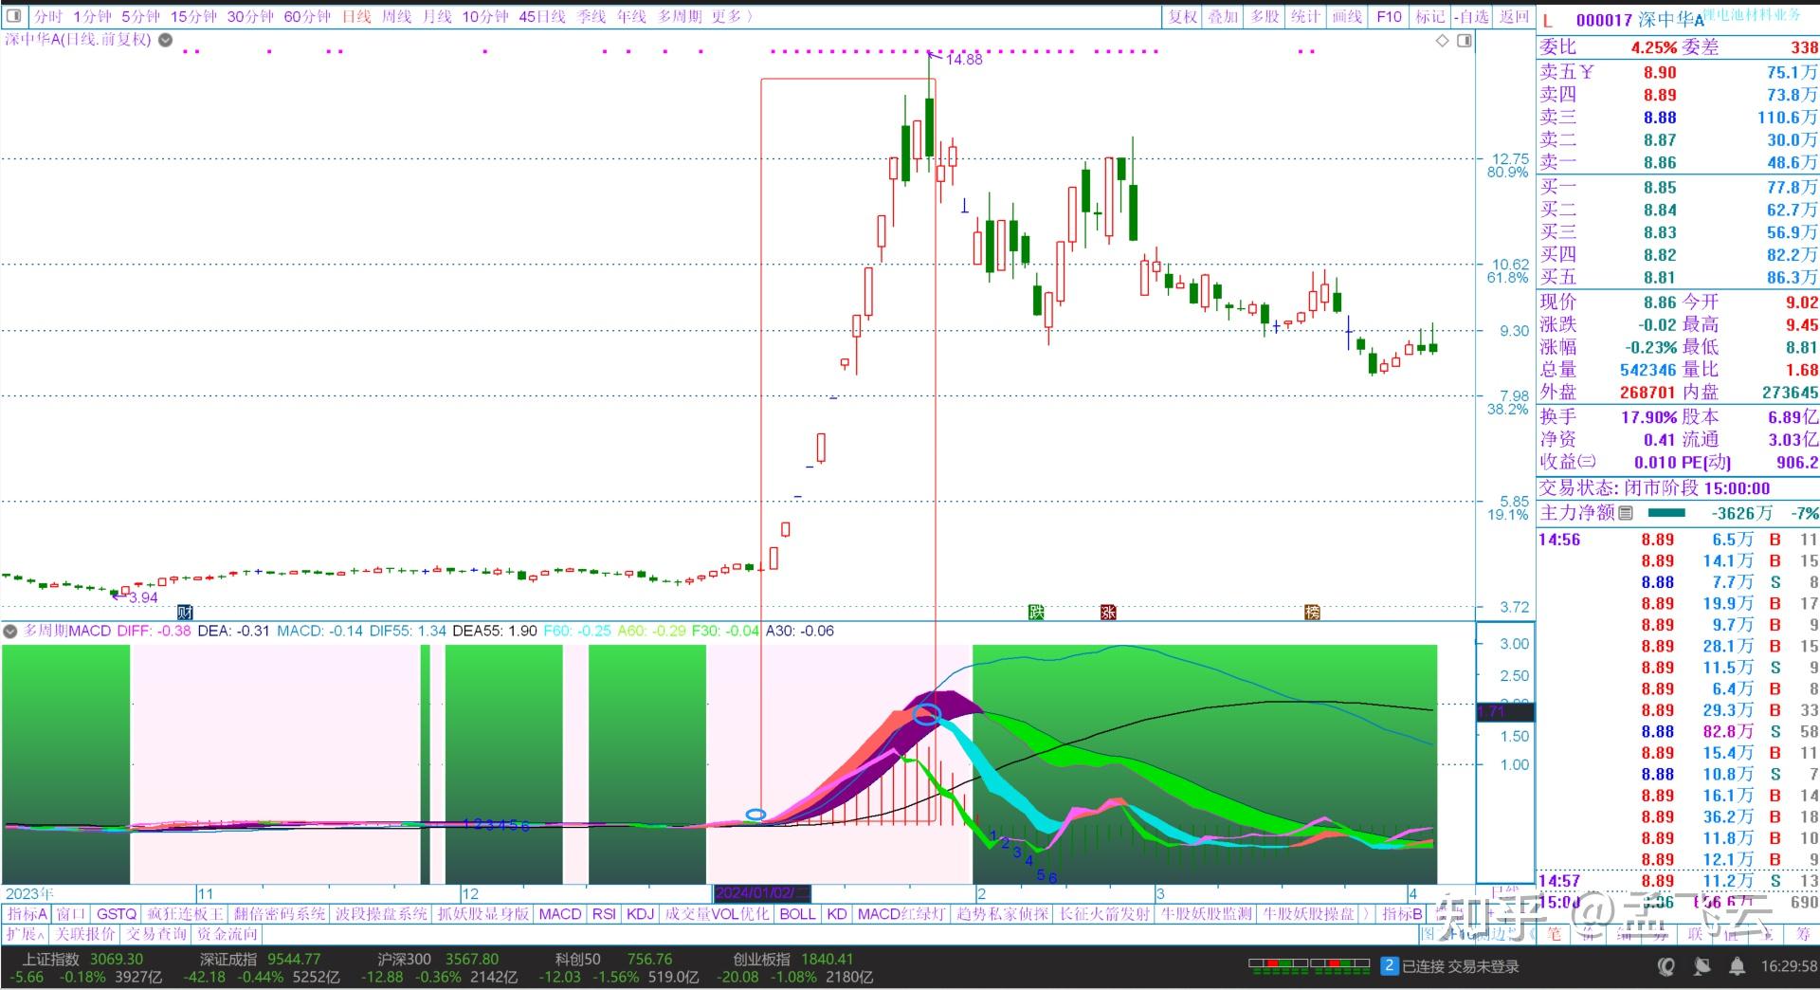Click the headset support icon
This screenshot has height=990, width=1820.
(1665, 966)
